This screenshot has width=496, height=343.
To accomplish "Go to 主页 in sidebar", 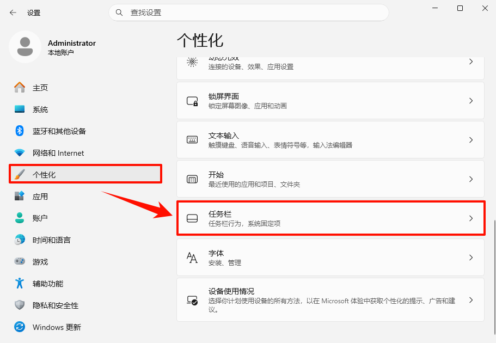I will pos(85,87).
